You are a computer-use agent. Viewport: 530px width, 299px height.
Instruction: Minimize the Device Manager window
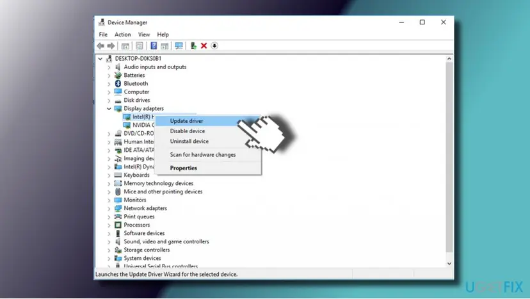(x=401, y=22)
